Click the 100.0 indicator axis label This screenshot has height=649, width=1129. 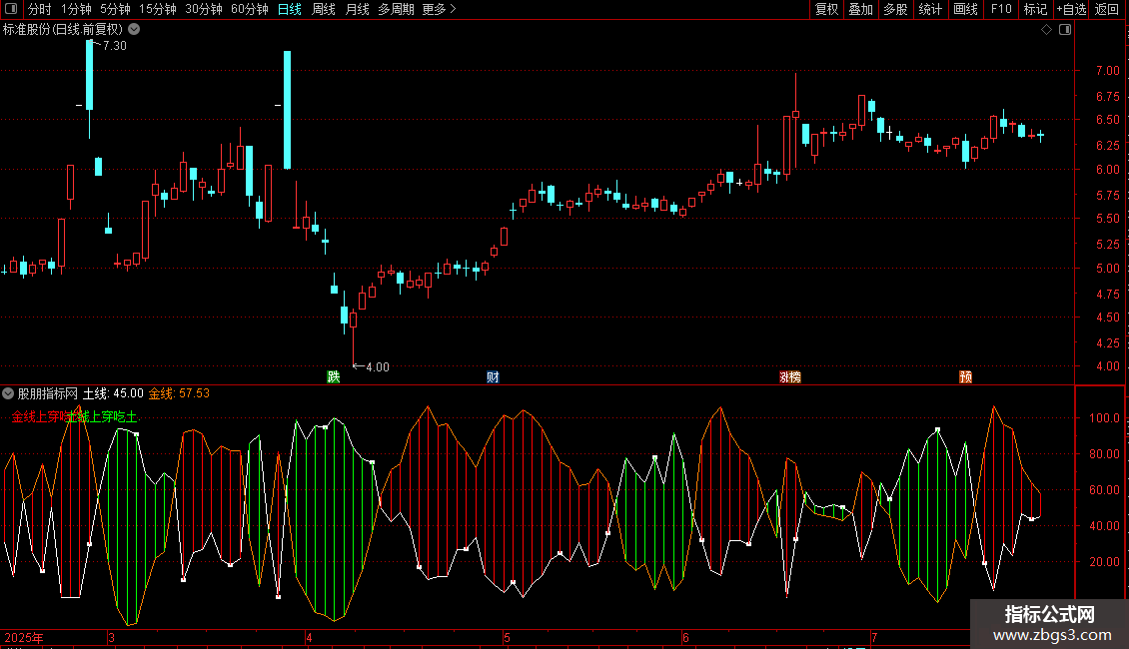1104,418
